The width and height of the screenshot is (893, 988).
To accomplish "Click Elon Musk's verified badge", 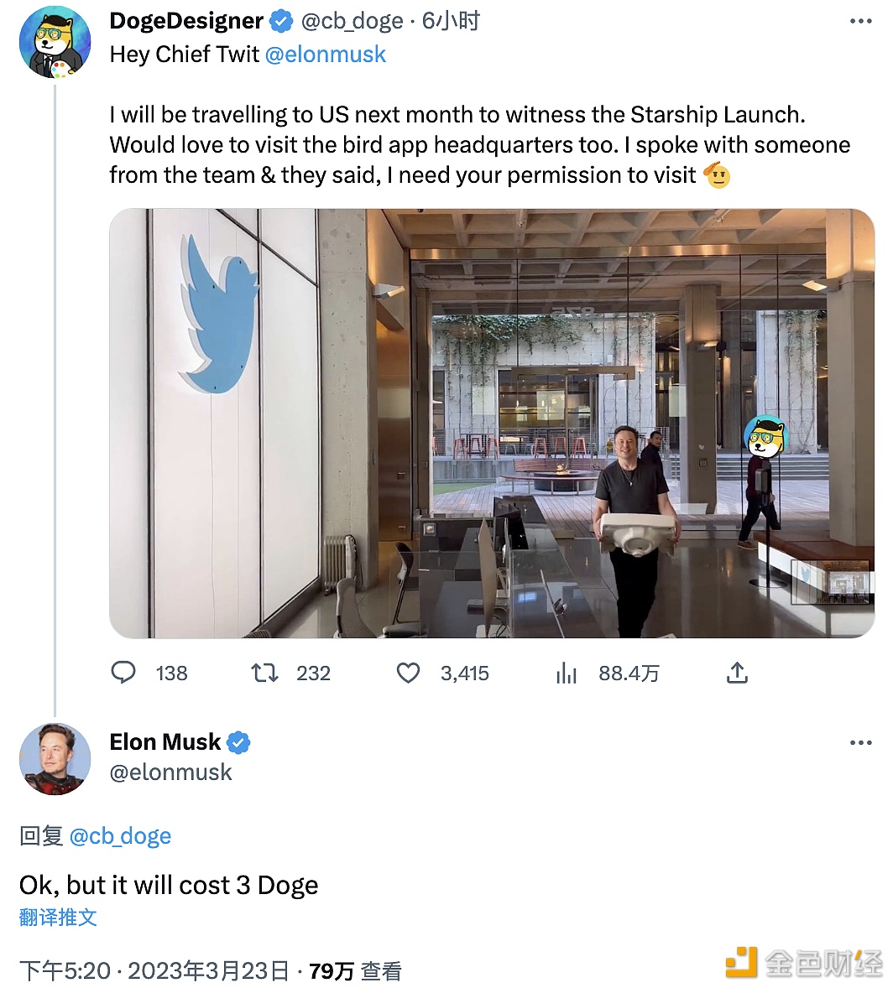I will 239,742.
